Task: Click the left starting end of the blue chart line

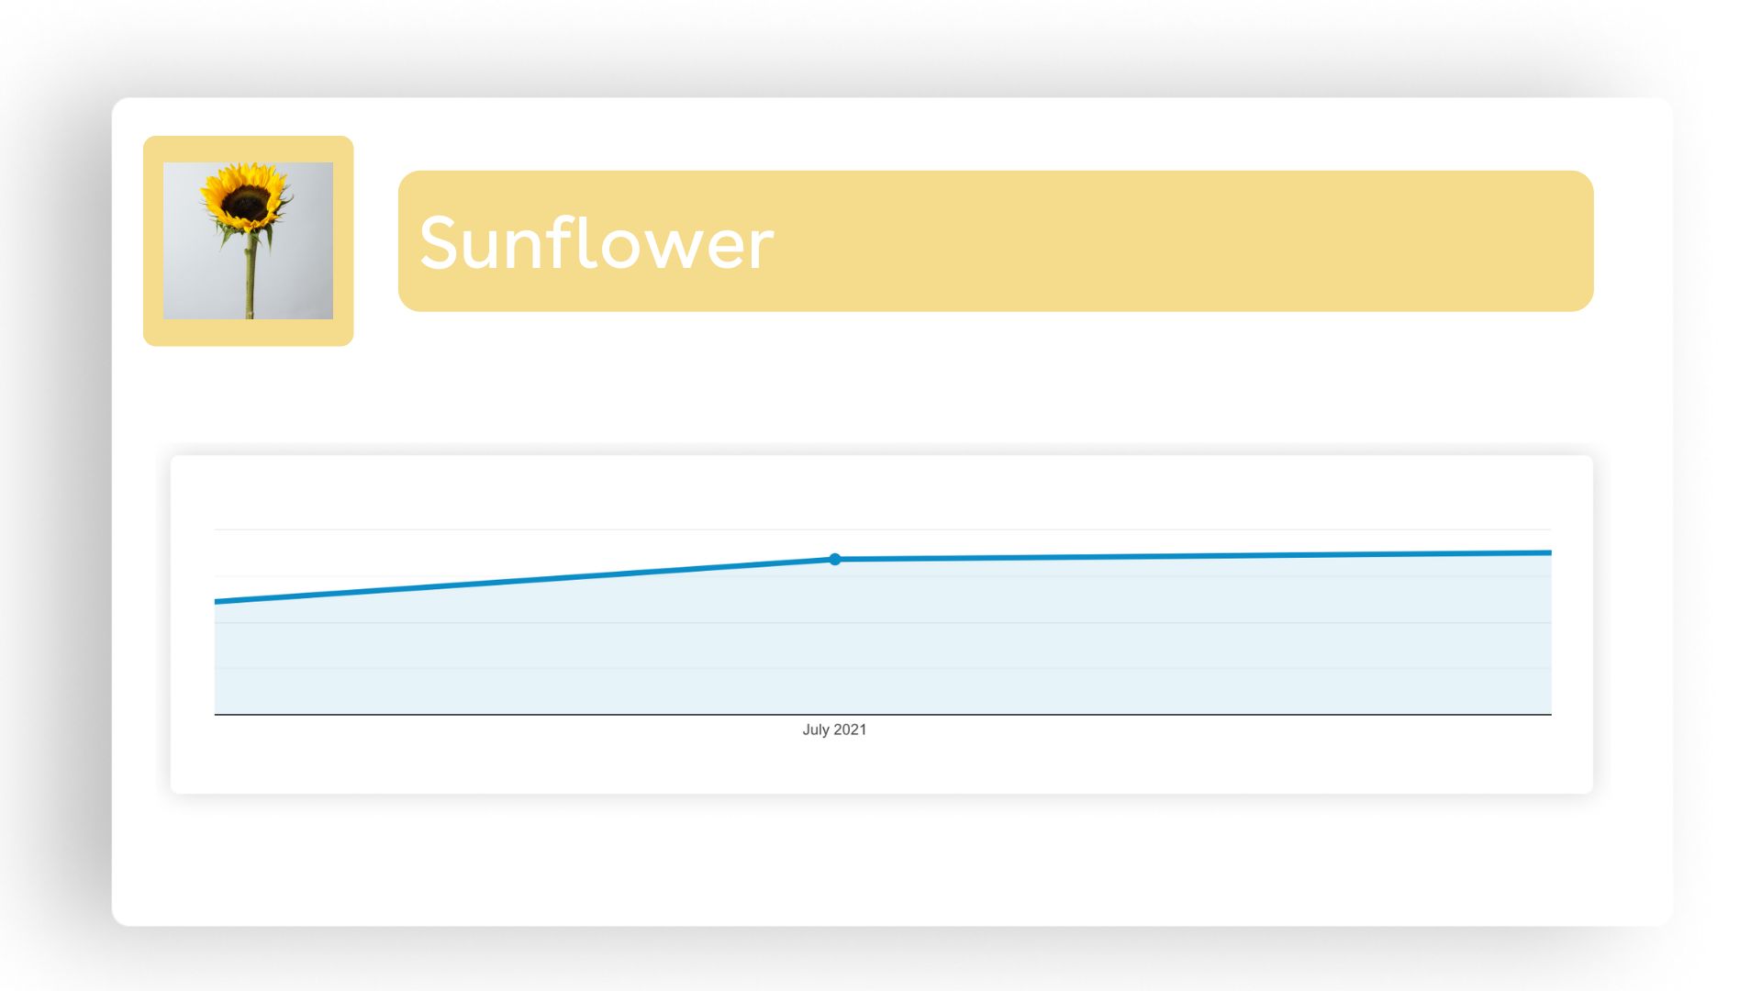Action: [x=217, y=602]
